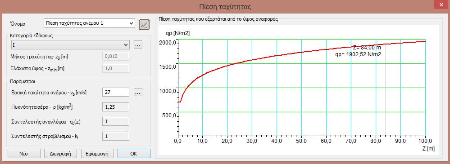
Task: Click the Νέο button
Action: pos(24,153)
